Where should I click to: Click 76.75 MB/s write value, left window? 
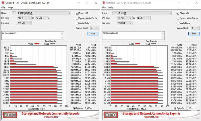pos(76,67)
